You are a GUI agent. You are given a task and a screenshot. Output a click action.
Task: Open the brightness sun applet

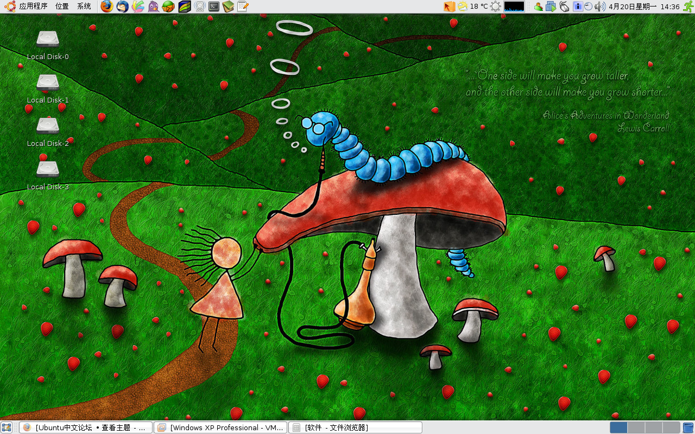click(x=495, y=7)
